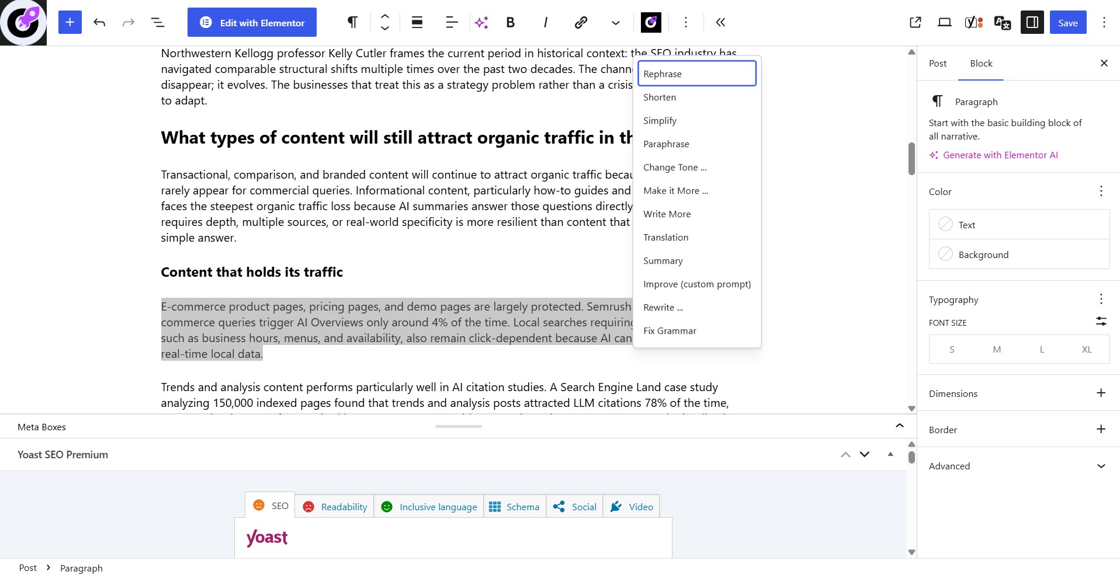The image size is (1120, 575).
Task: Insert a link on selected text
Action: [x=581, y=22]
